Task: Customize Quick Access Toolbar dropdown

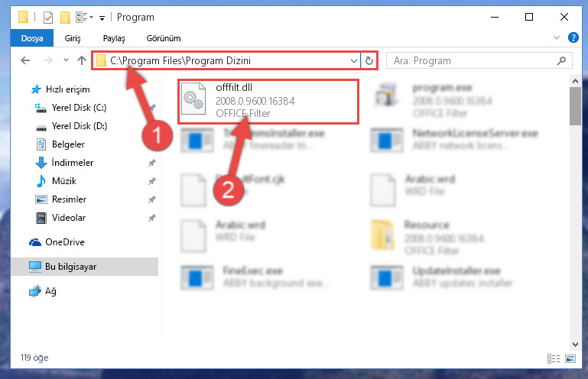Action: click(x=102, y=18)
